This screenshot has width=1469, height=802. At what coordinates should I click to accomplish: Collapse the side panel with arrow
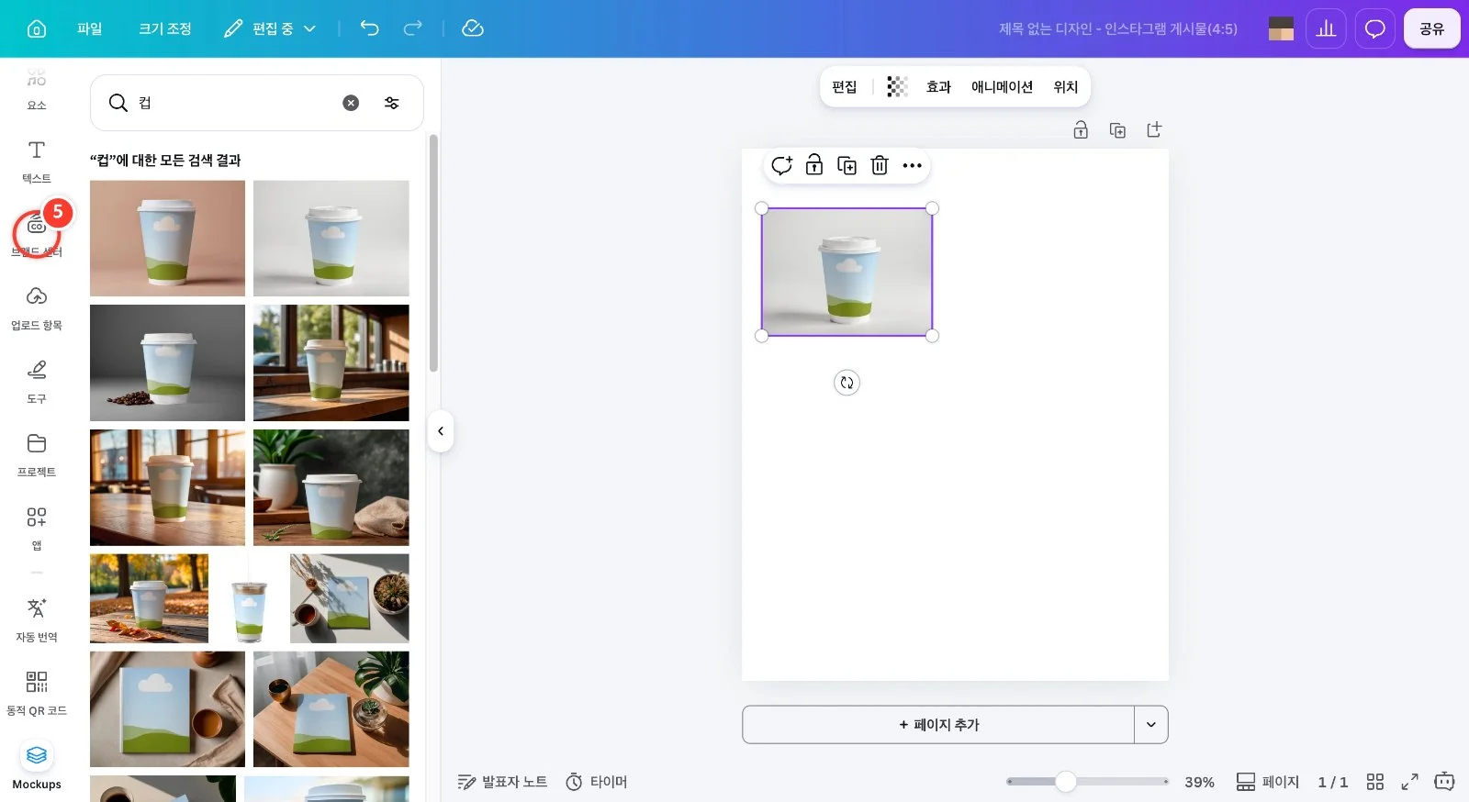(441, 431)
